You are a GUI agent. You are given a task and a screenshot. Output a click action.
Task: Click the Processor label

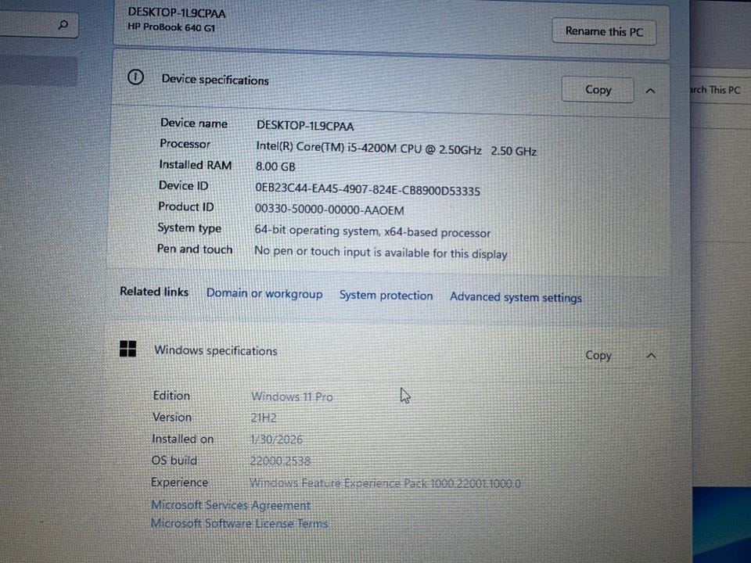tap(185, 144)
